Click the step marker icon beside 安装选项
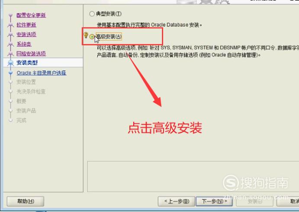299x212 pixels. (10, 35)
